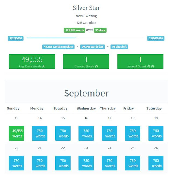Click the 12/16/2020 end date badge

pyautogui.click(x=156, y=38)
